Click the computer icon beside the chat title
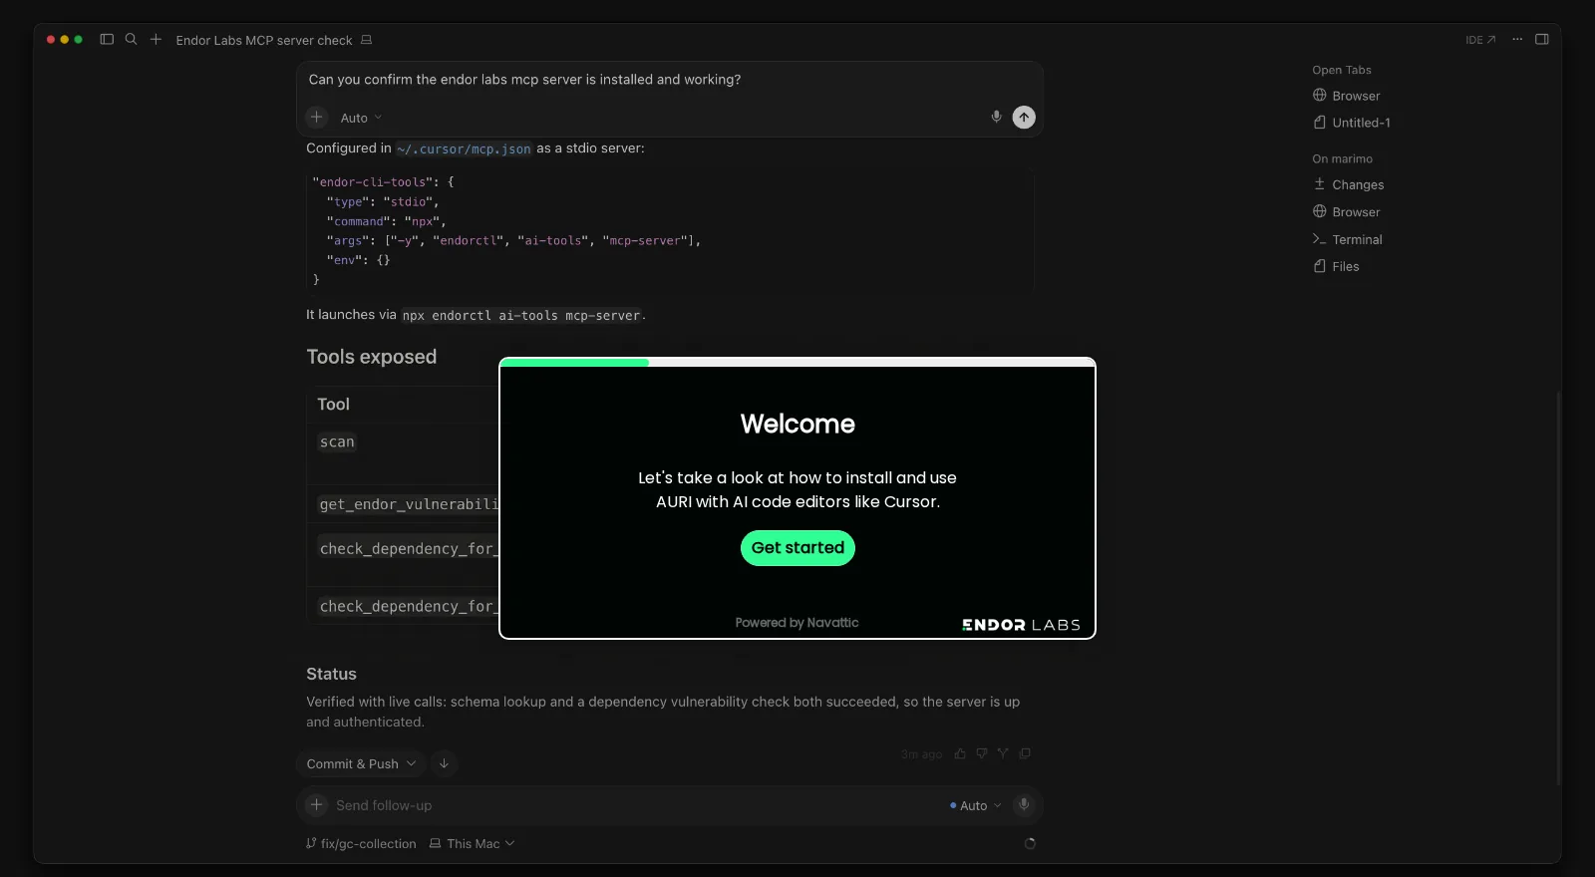The width and height of the screenshot is (1595, 877). tap(366, 40)
